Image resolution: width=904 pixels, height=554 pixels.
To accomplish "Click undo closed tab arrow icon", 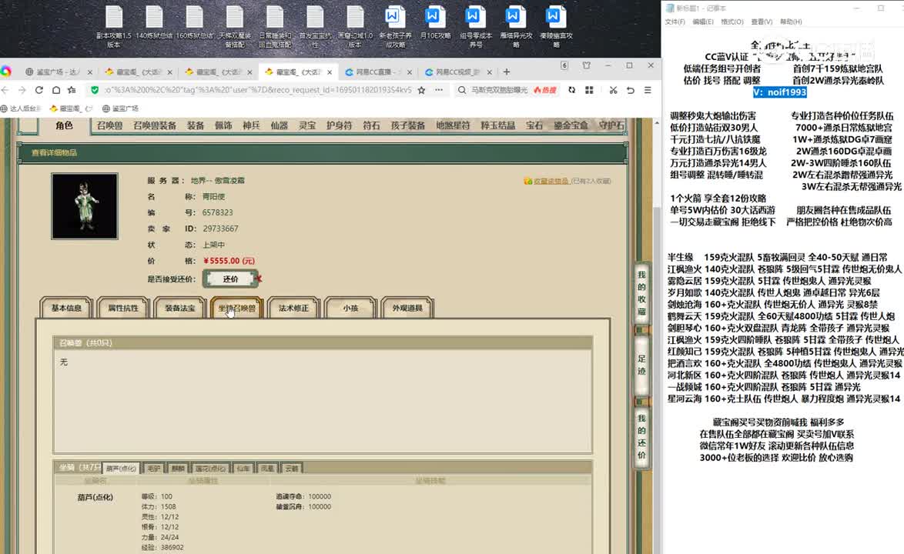I will [x=630, y=90].
